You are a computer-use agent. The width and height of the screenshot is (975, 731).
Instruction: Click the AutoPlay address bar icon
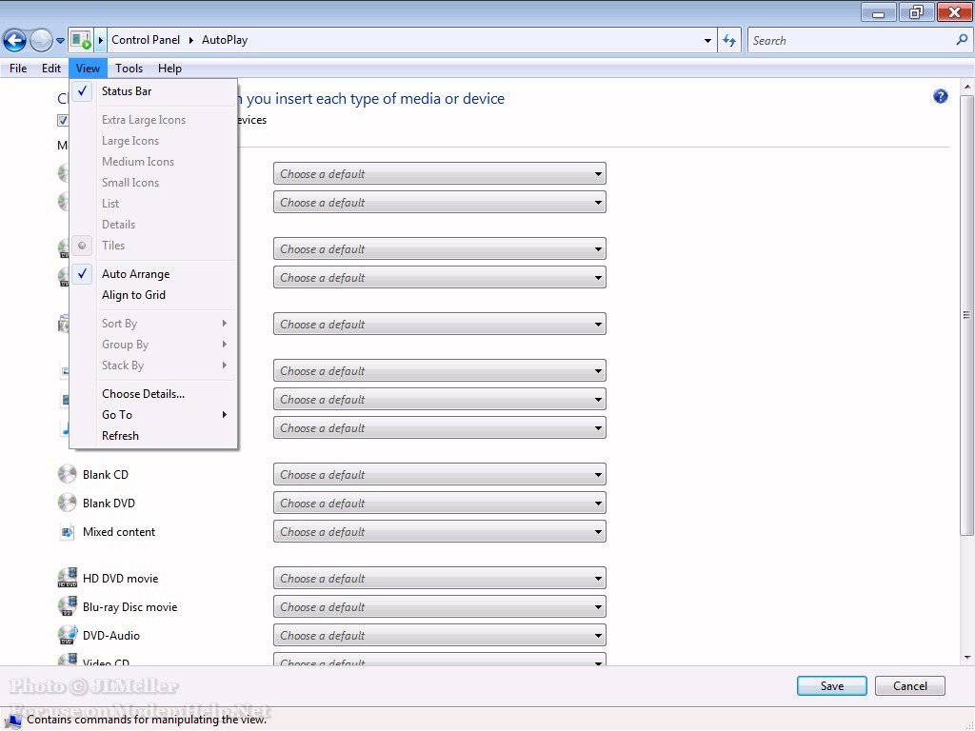coord(81,40)
